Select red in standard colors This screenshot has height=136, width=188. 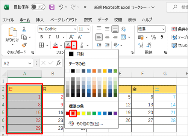pyautogui.click(x=73, y=113)
